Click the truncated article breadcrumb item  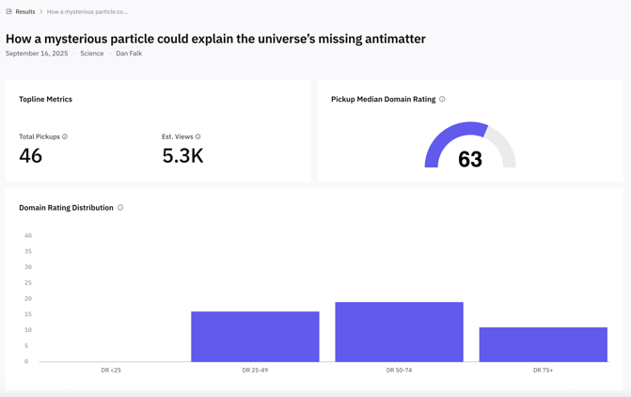tap(87, 12)
